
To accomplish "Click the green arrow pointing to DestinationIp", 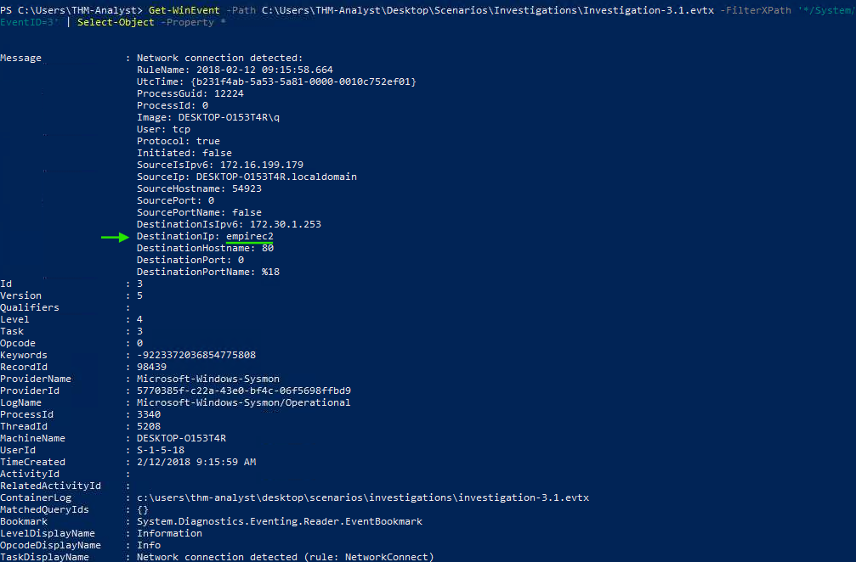I will click(115, 237).
